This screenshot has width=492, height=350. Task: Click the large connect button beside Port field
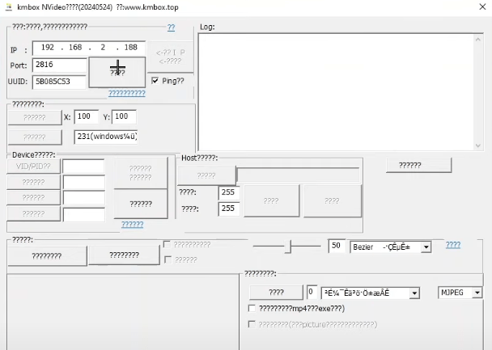coord(117,73)
